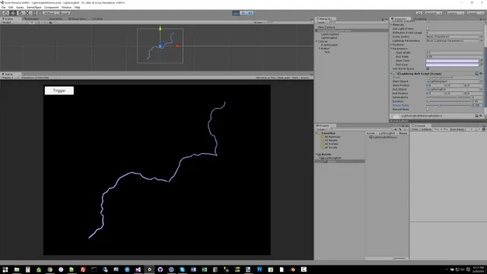Toggle Collapse in Console

pos(426,129)
